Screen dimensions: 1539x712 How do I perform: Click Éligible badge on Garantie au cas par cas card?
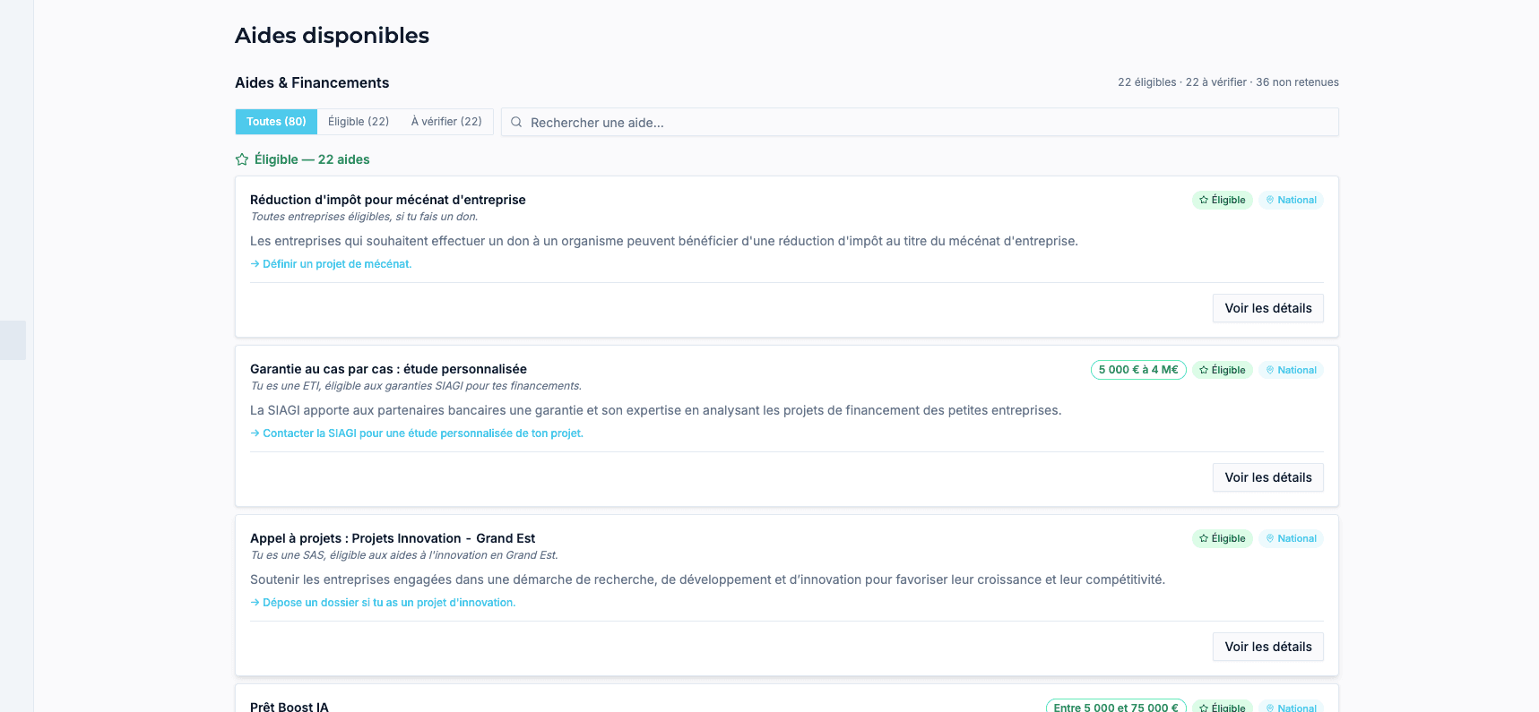coord(1223,370)
